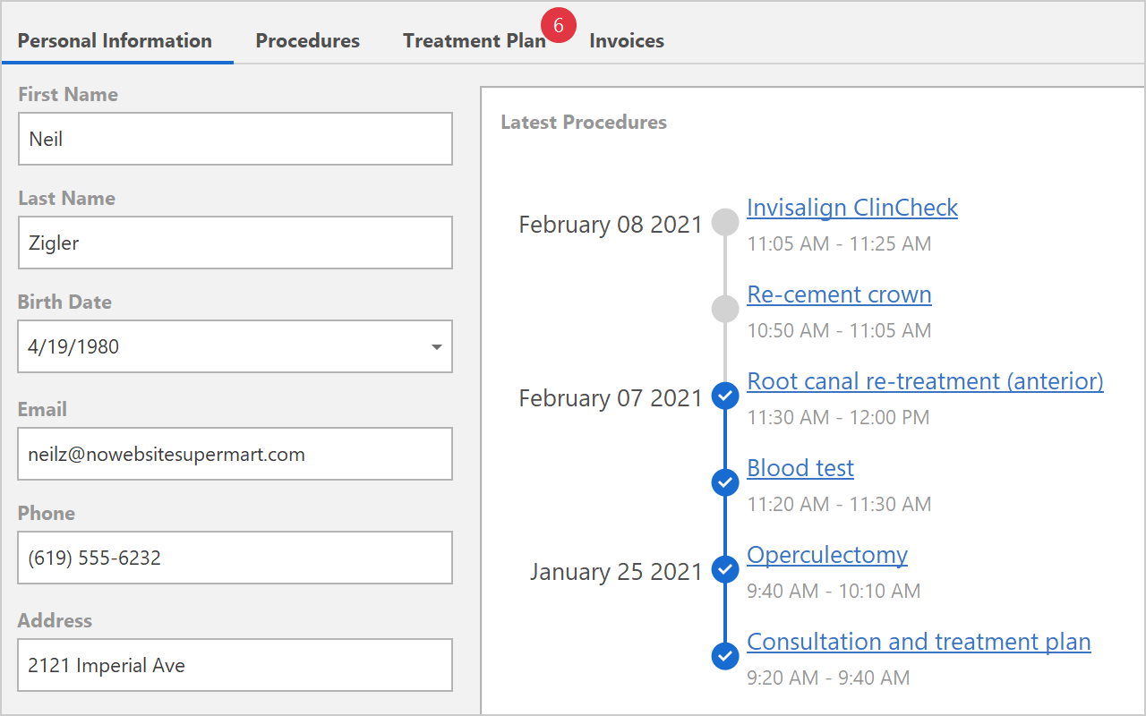
Task: Click the checkmark beside Consultation and treatment plan
Action: (724, 656)
